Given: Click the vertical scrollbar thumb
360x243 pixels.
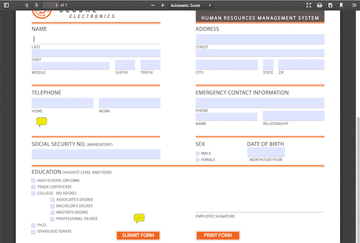Looking at the screenshot, I should 358,178.
